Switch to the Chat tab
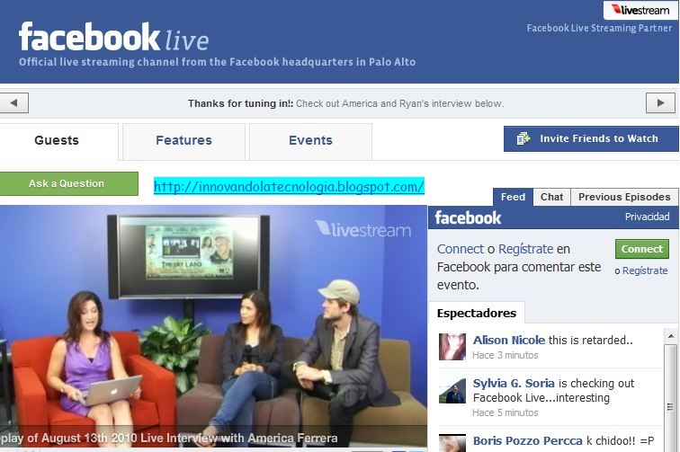680x452 pixels. click(x=551, y=197)
